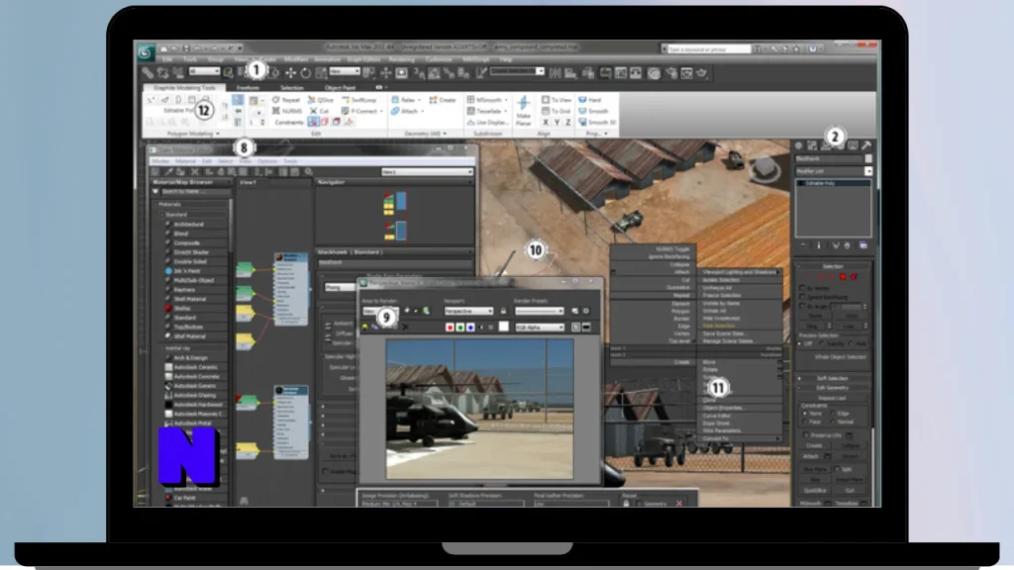Open the Utilities hammer tab
The width and height of the screenshot is (1014, 570).
tap(866, 146)
